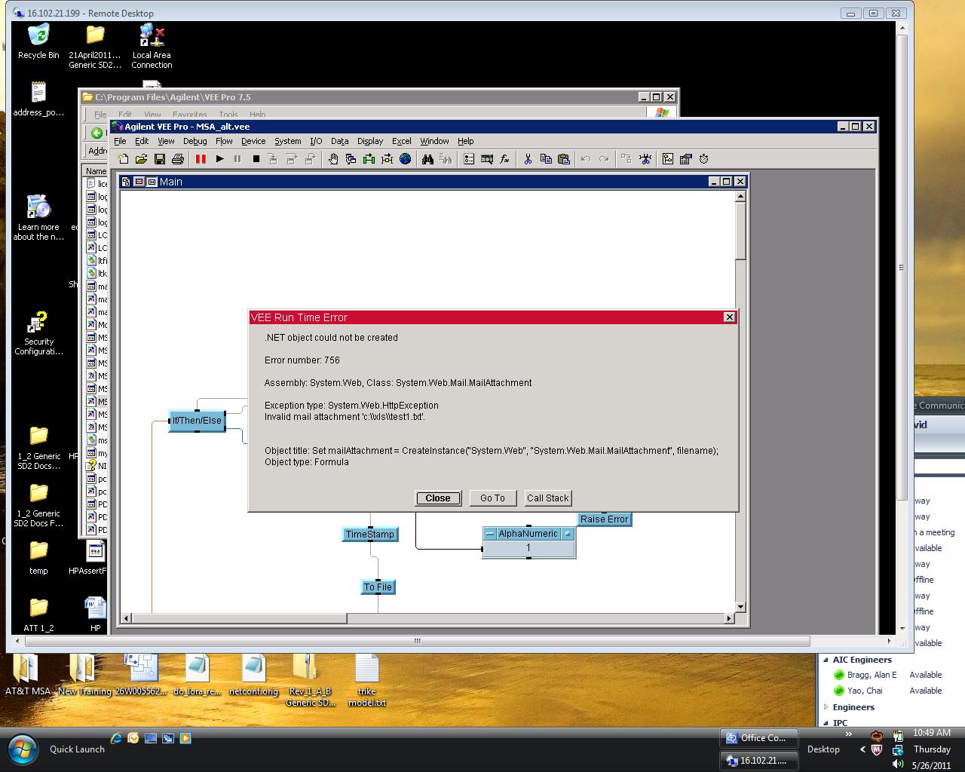The width and height of the screenshot is (965, 772).
Task: Click the Call Stack button
Action: click(547, 498)
